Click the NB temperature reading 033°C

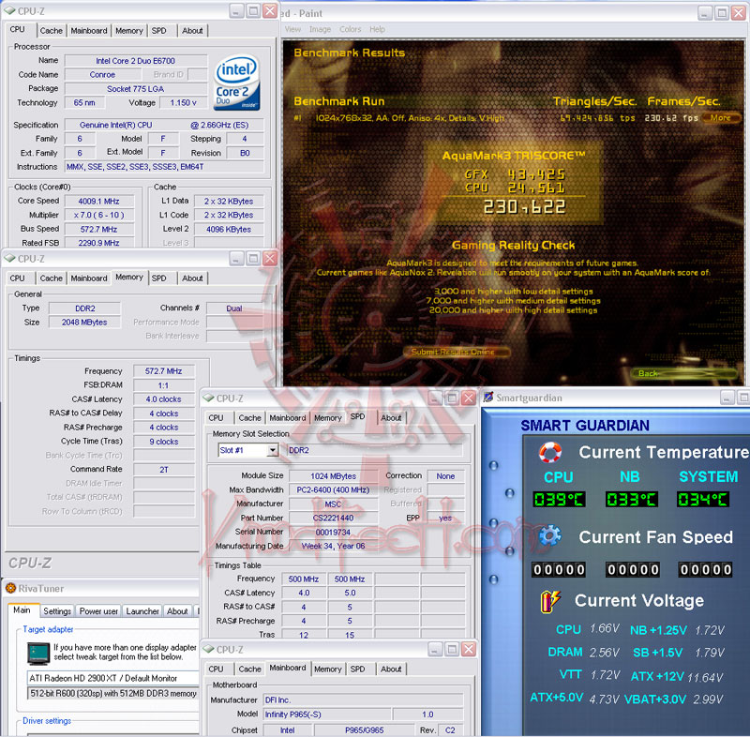coord(631,500)
